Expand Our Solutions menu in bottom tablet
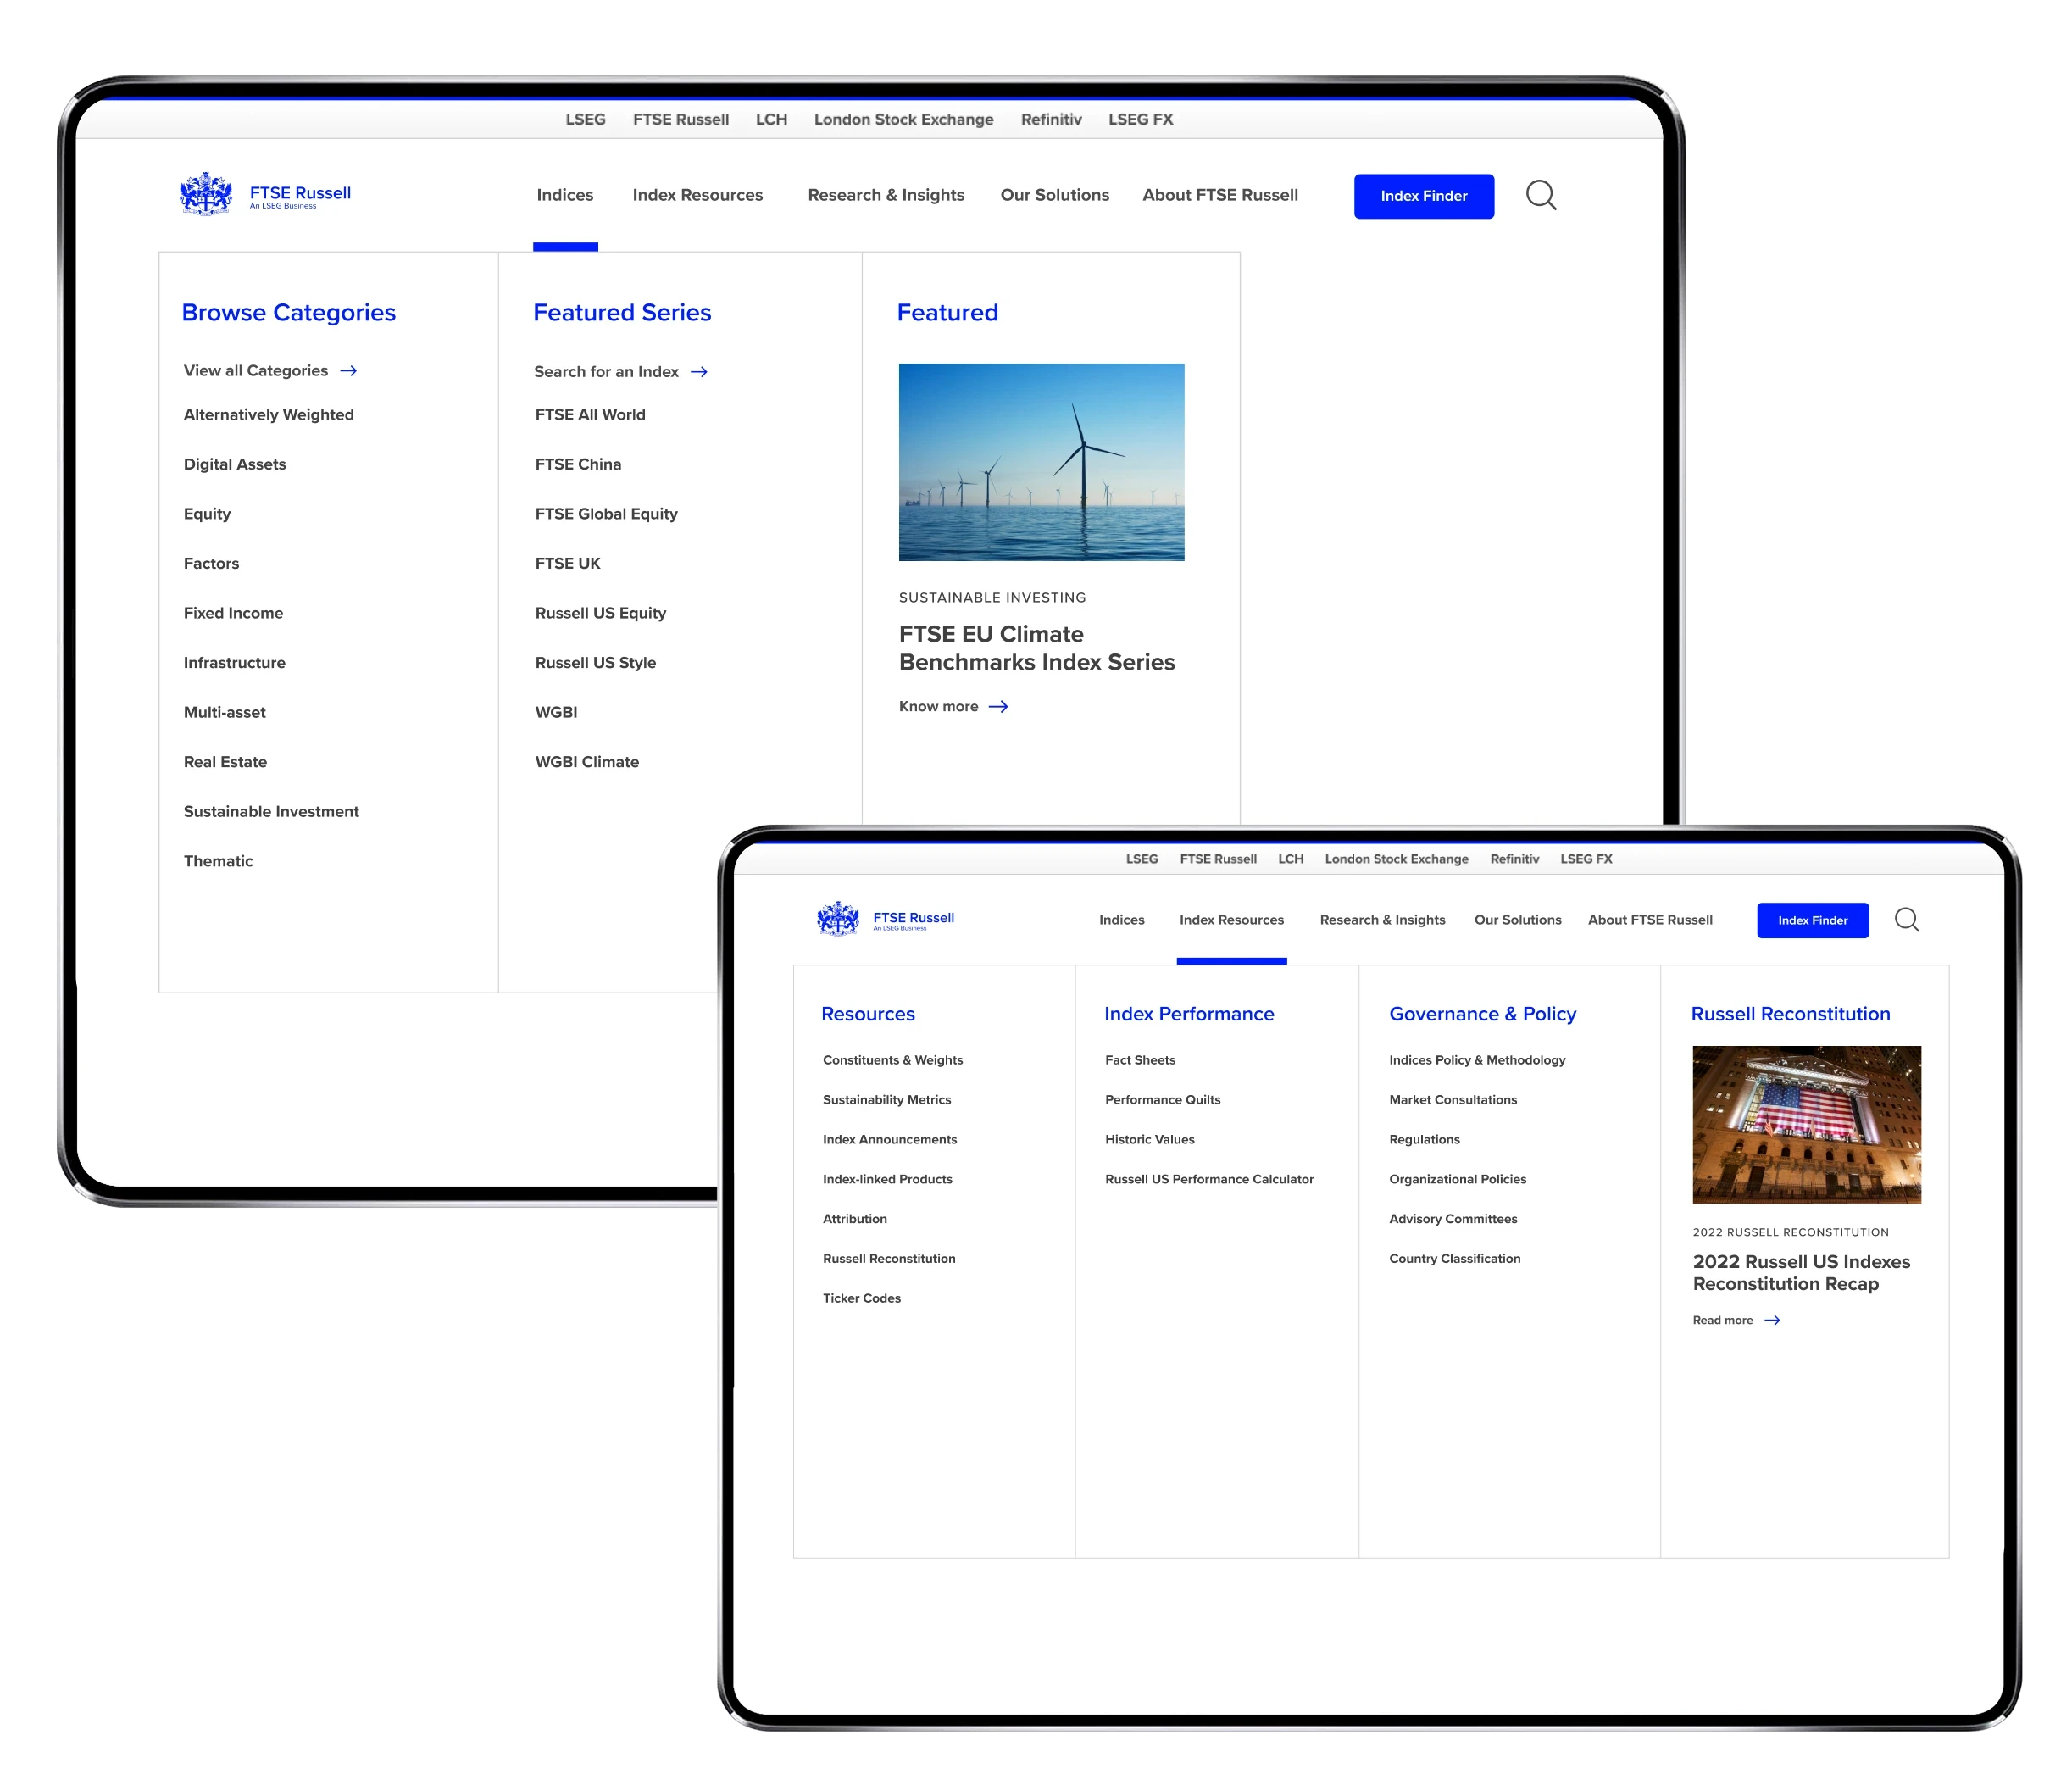 tap(1517, 920)
